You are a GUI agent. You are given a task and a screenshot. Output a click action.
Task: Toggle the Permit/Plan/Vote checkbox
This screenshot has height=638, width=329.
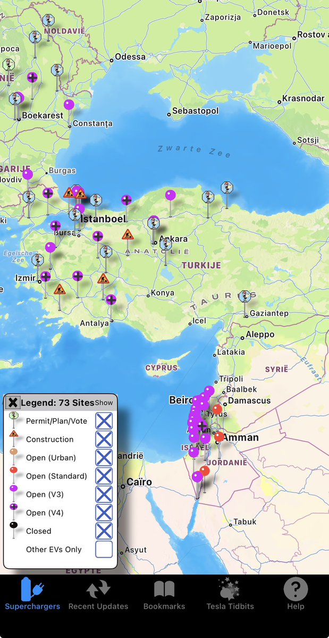coord(104,421)
